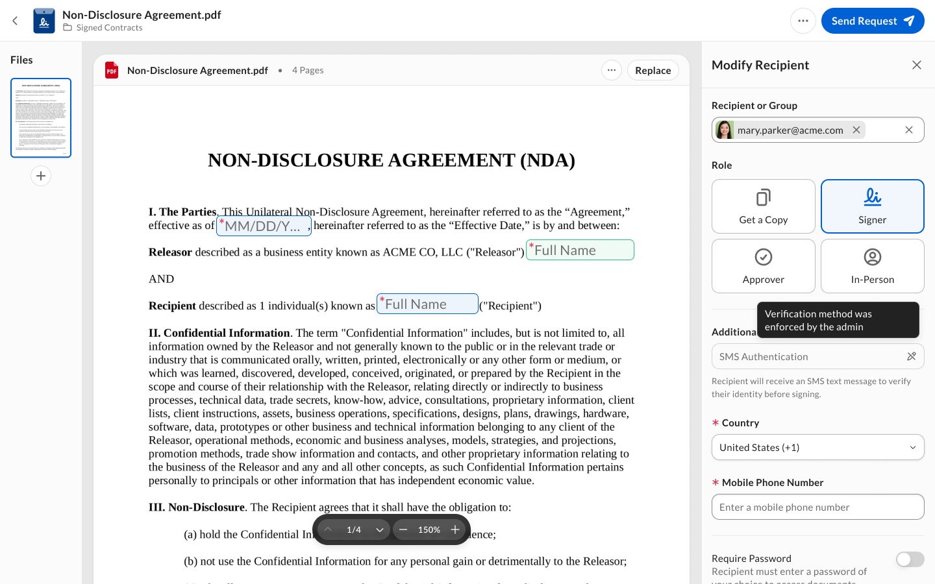Click Replace for the PDF file
The image size is (935, 584).
pos(653,70)
